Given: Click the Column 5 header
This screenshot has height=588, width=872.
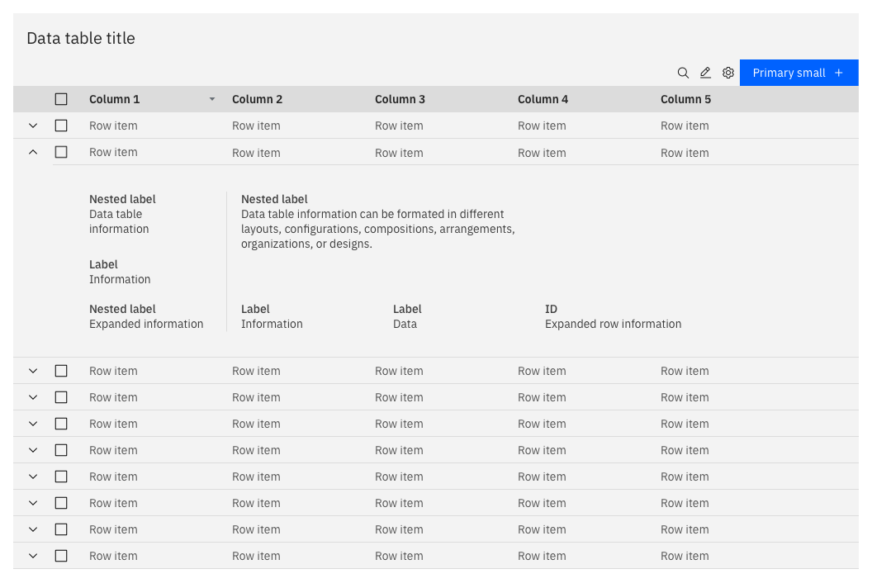Looking at the screenshot, I should tap(685, 99).
